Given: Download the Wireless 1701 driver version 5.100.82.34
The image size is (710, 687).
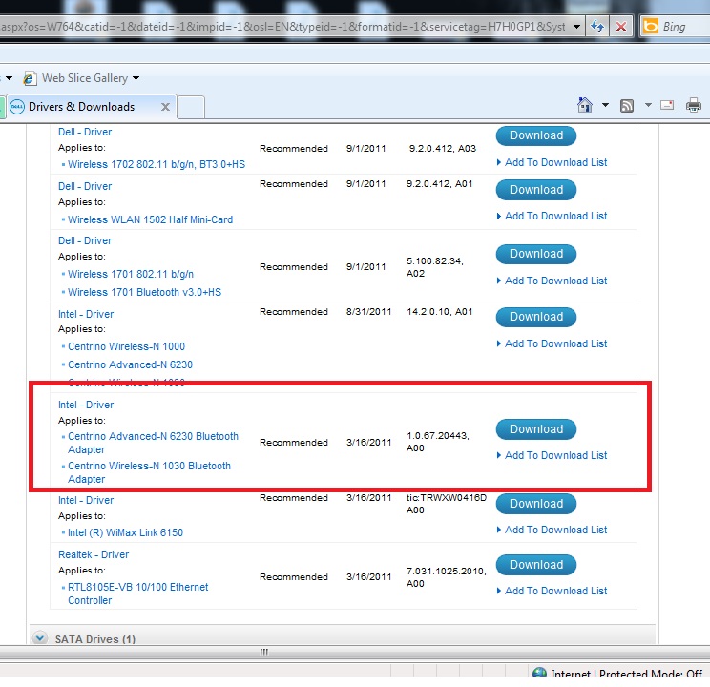Looking at the screenshot, I should (536, 254).
